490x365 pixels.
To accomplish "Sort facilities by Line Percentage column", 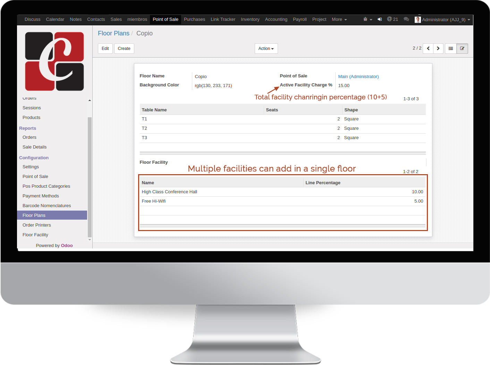I will click(x=365, y=183).
